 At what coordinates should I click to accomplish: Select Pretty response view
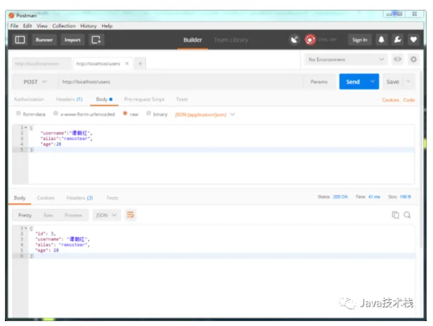[x=25, y=215]
